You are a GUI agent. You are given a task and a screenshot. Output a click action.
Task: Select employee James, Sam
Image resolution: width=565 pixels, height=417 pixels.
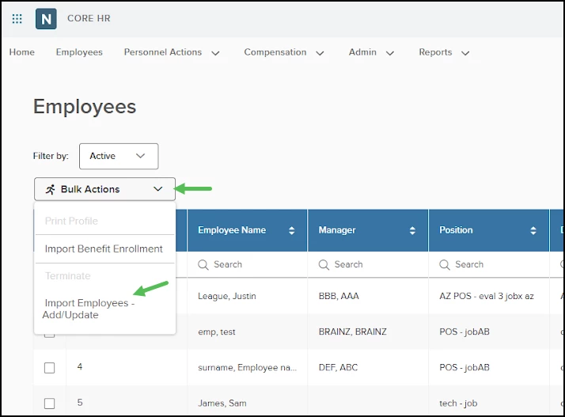[x=222, y=404]
